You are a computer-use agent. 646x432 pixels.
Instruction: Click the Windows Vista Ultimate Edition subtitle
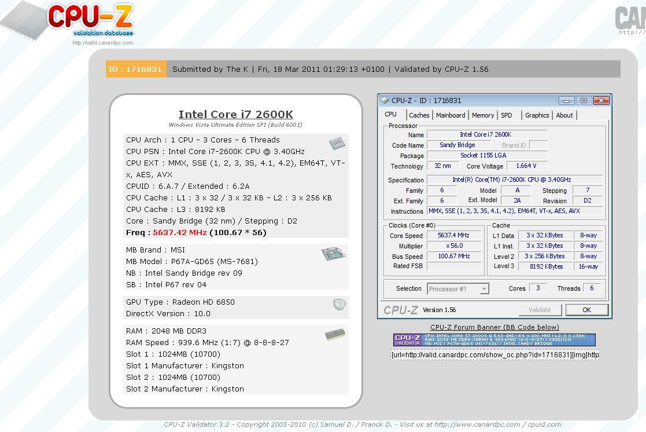[235, 125]
